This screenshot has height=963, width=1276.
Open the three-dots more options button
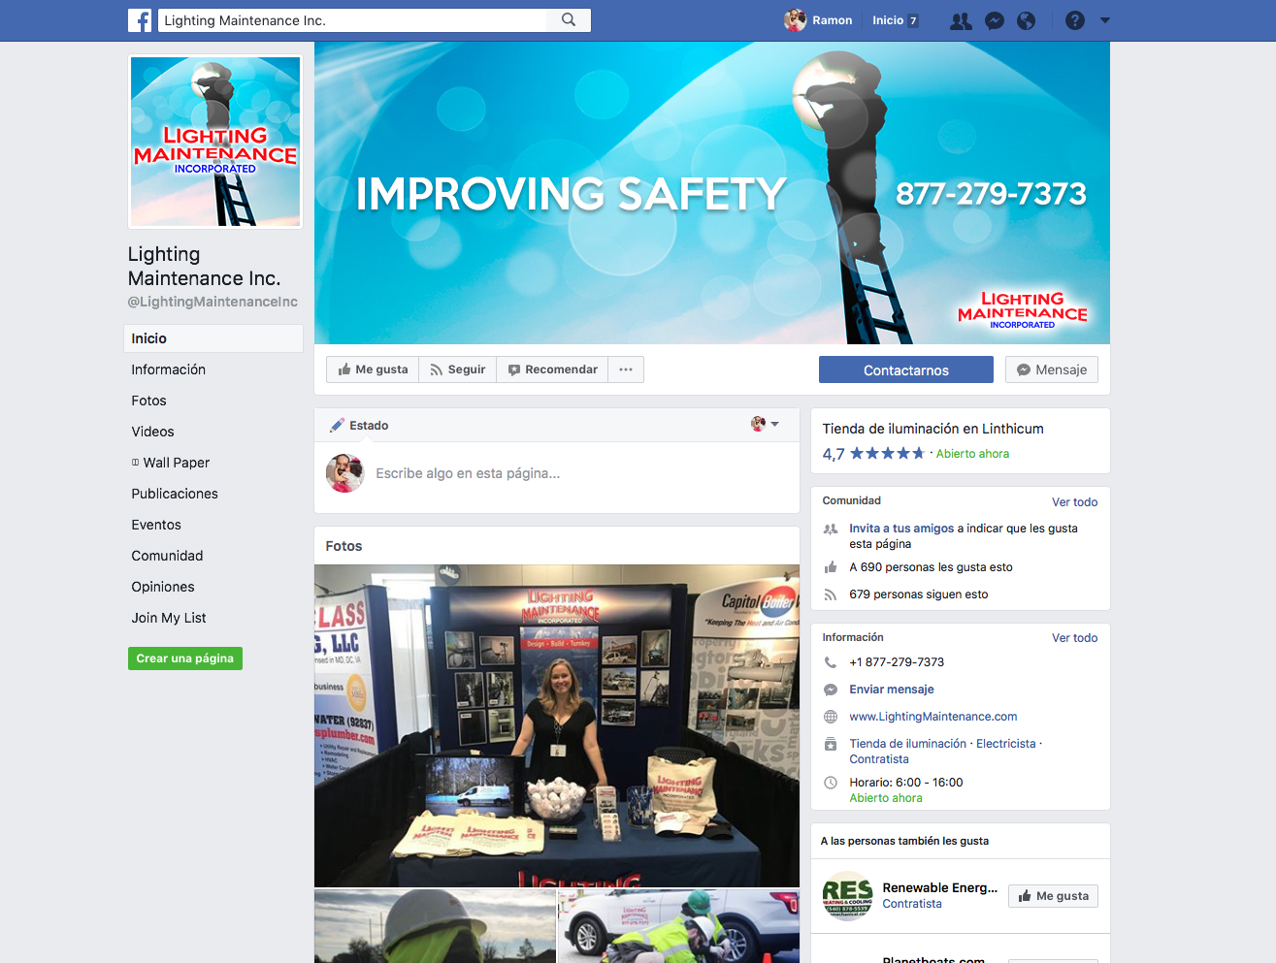[x=626, y=369]
